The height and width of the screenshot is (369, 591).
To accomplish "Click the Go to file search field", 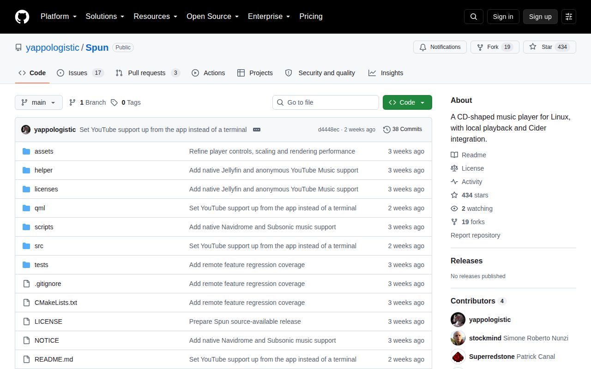I will coord(326,102).
